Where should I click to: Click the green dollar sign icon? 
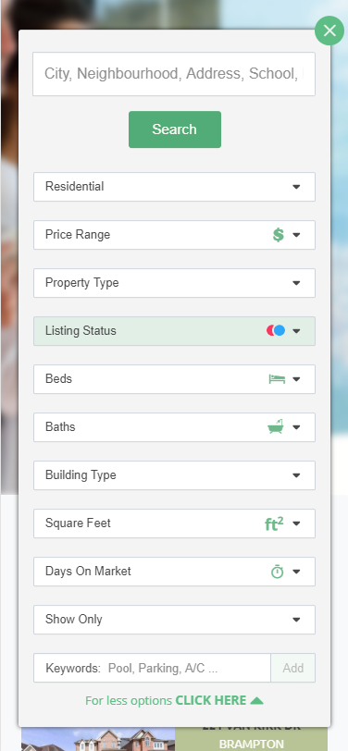click(x=278, y=235)
